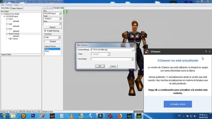Click the Refresh button
The image size is (212, 119).
tap(52, 27)
